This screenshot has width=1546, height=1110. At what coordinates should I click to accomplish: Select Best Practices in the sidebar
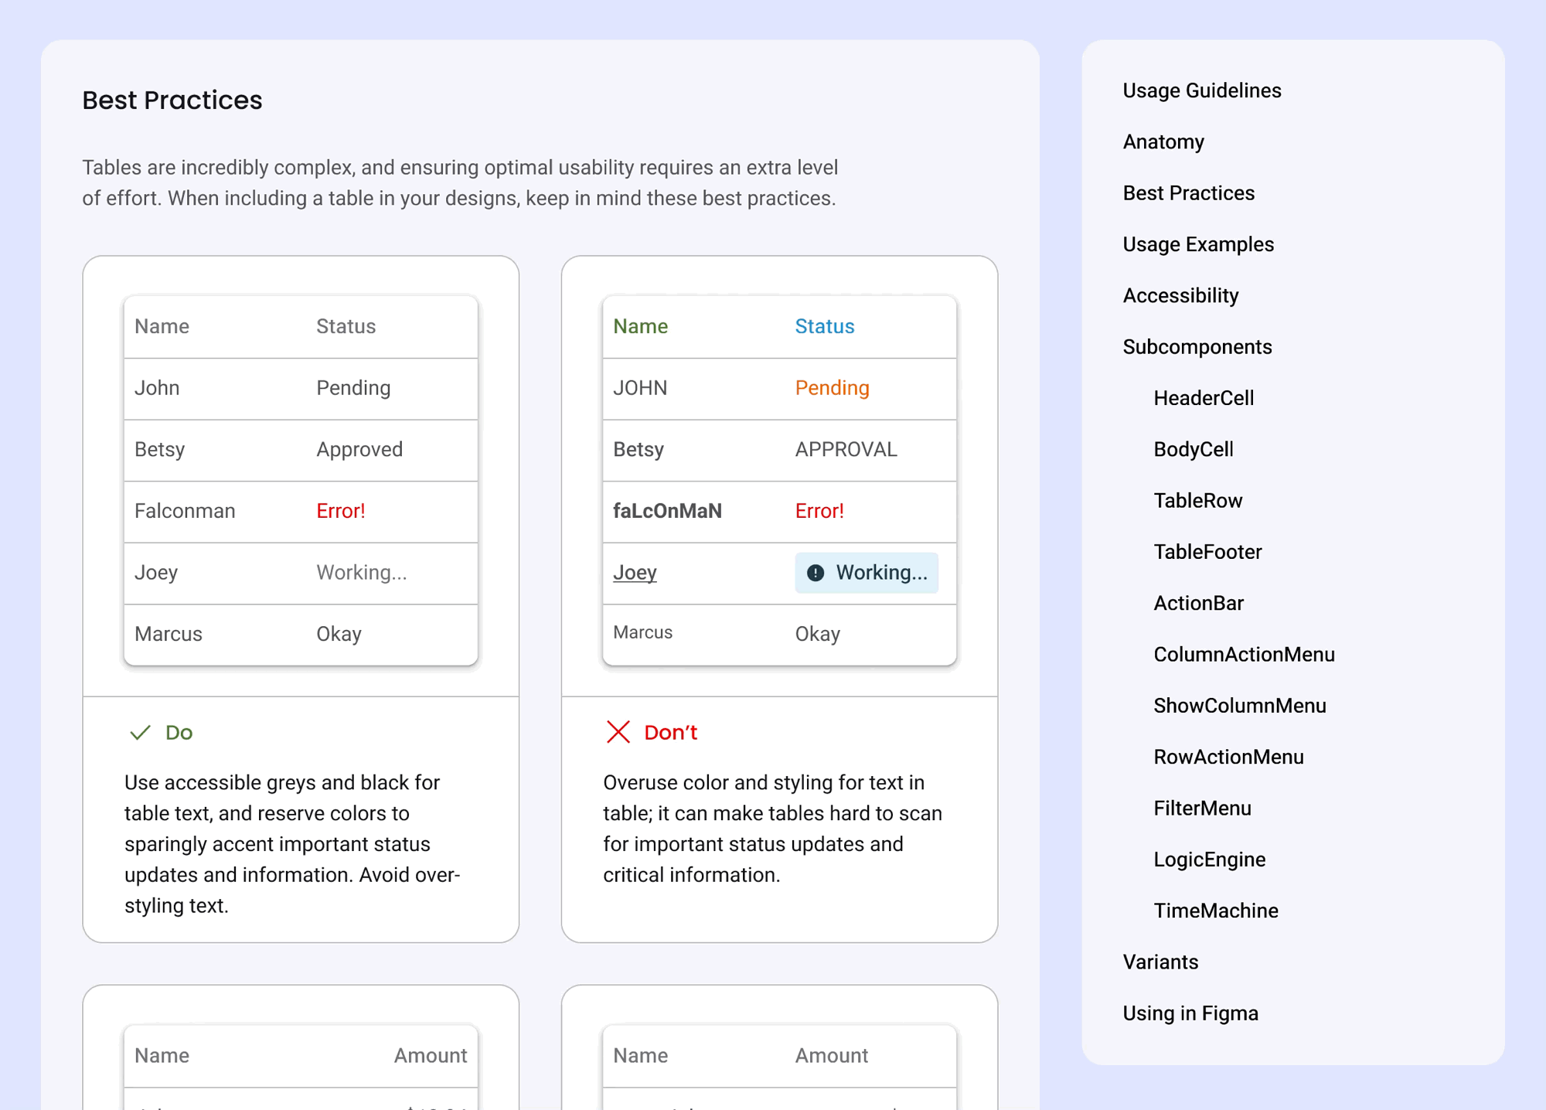click(x=1189, y=193)
